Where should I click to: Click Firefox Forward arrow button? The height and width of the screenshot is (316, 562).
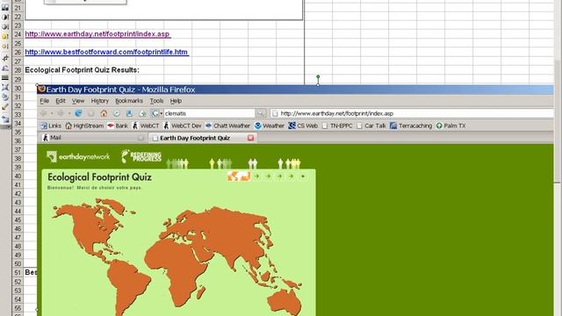(61, 113)
